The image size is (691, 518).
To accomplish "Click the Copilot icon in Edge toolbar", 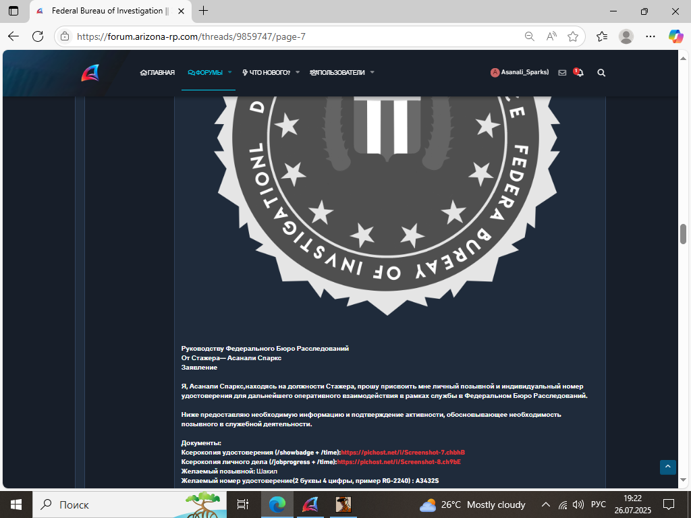I will [675, 36].
